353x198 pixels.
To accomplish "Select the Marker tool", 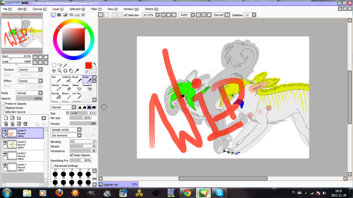I will (x=56, y=87).
